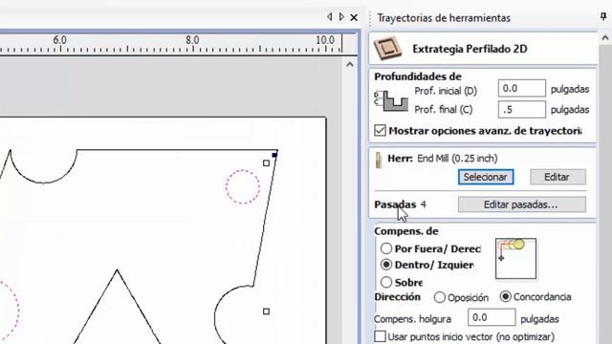Screen dimensions: 612x344
Task: Click the compensation preview thumbnail
Action: pos(515,259)
